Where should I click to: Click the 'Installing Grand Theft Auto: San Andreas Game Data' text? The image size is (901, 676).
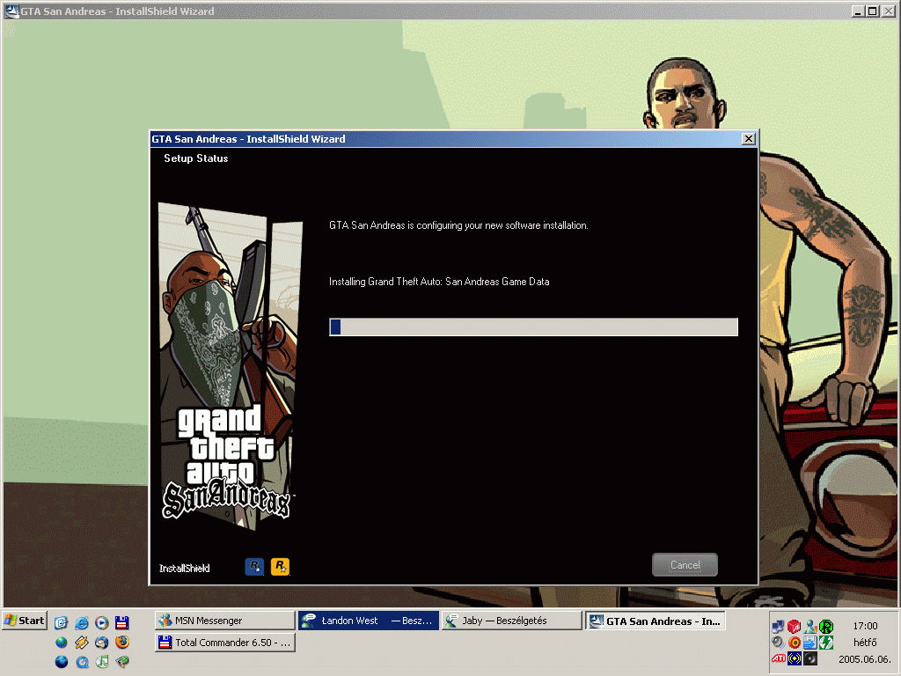439,282
